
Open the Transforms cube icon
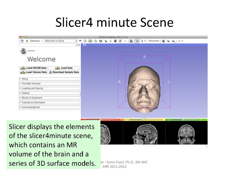(115, 41)
